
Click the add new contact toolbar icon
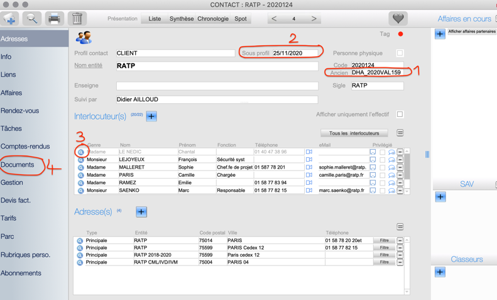[x=10, y=19]
